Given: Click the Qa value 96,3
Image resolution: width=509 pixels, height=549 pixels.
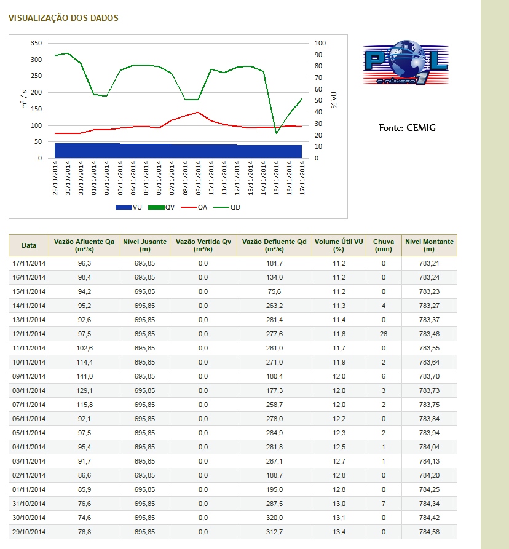Looking at the screenshot, I should [84, 263].
